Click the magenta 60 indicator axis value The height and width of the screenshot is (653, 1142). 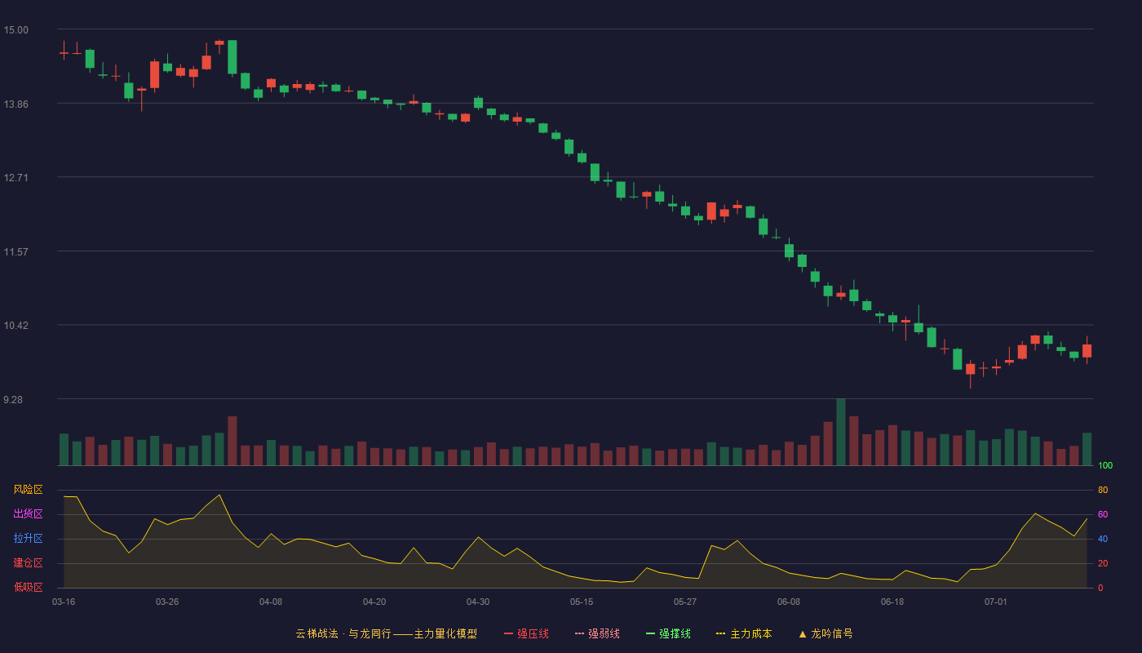[1103, 514]
